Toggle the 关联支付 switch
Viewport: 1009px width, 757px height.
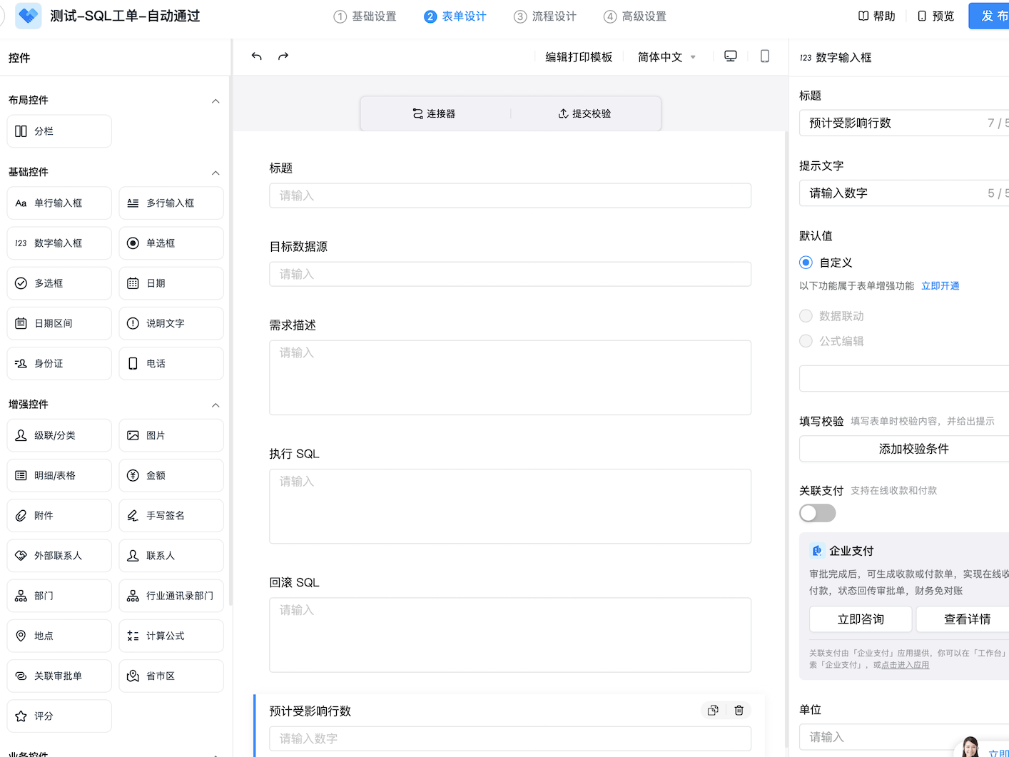coord(817,513)
